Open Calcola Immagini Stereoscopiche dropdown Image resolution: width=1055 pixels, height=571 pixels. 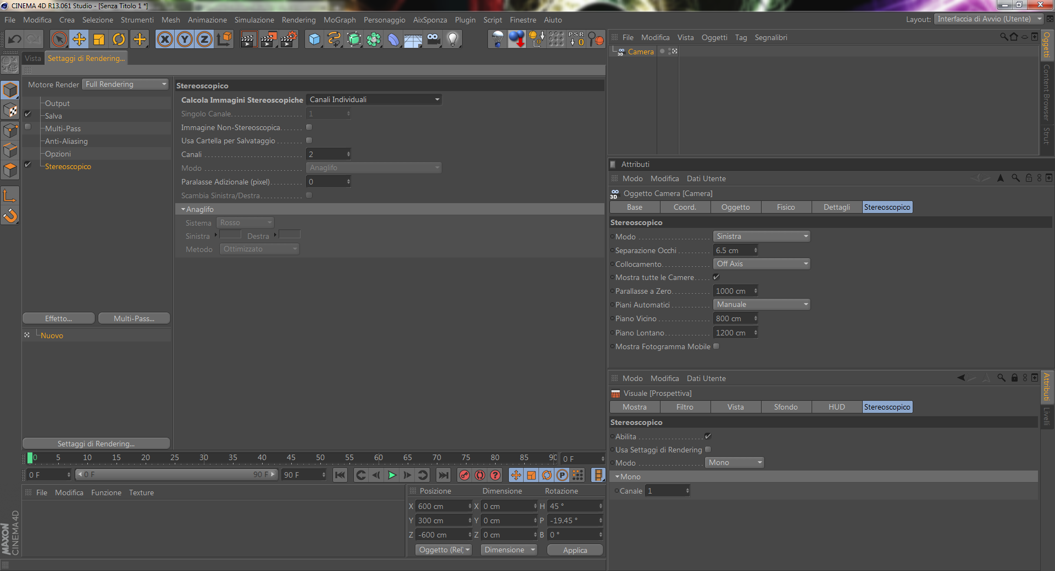pyautogui.click(x=374, y=100)
